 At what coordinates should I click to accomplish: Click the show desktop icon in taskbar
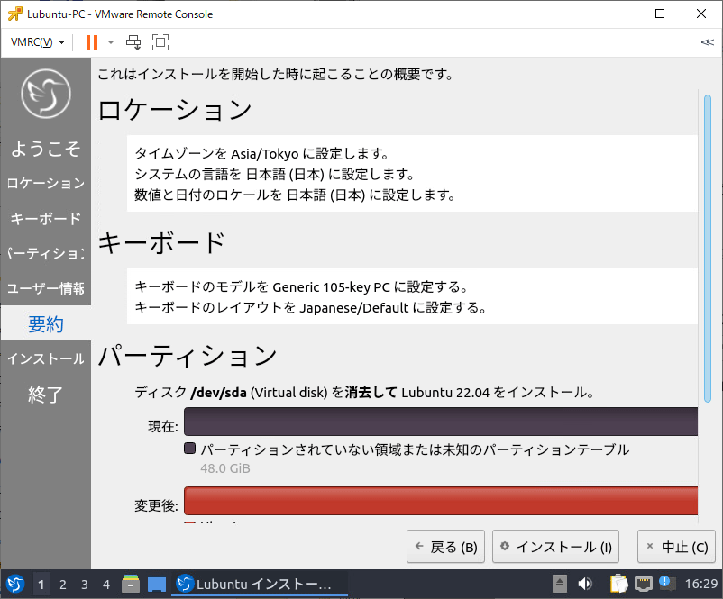157,585
